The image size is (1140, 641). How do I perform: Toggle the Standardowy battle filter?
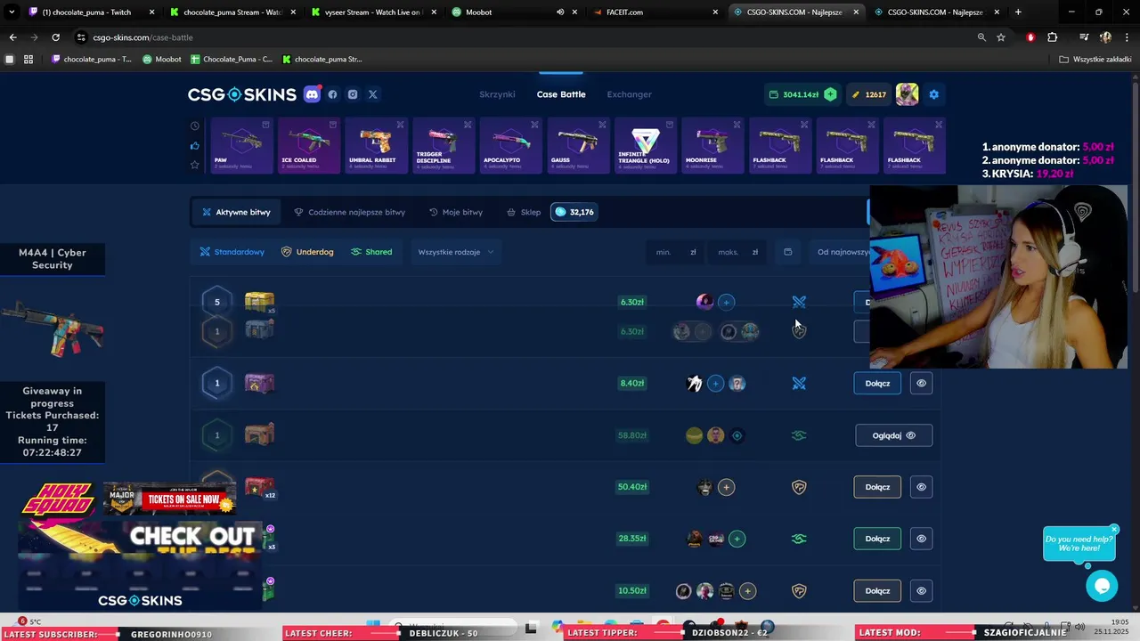click(232, 252)
